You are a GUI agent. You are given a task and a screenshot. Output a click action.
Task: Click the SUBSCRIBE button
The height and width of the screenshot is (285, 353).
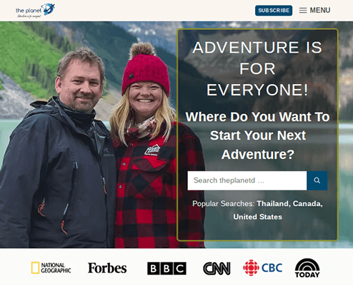[274, 11]
